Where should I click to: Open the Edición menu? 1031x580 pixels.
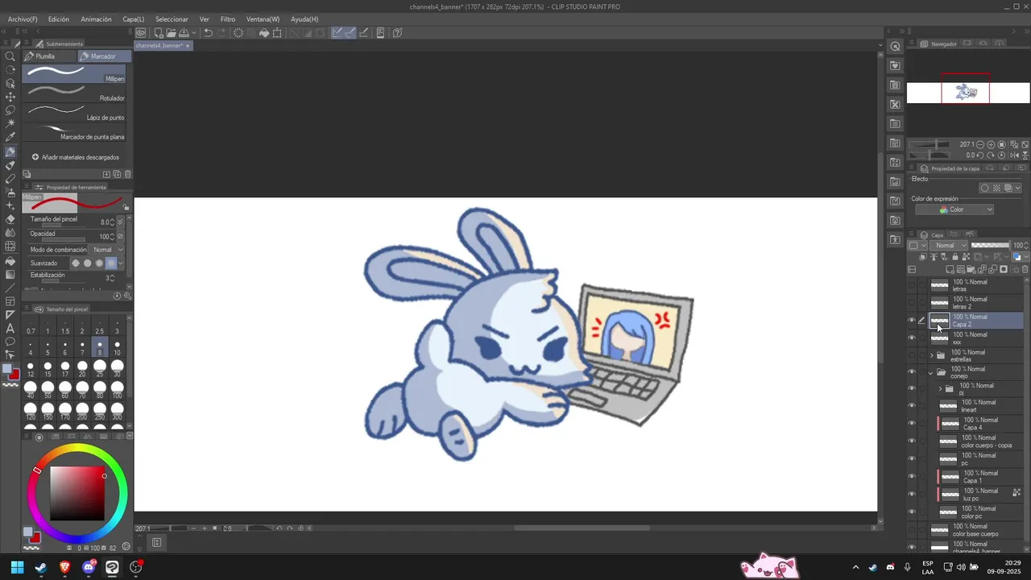(59, 19)
